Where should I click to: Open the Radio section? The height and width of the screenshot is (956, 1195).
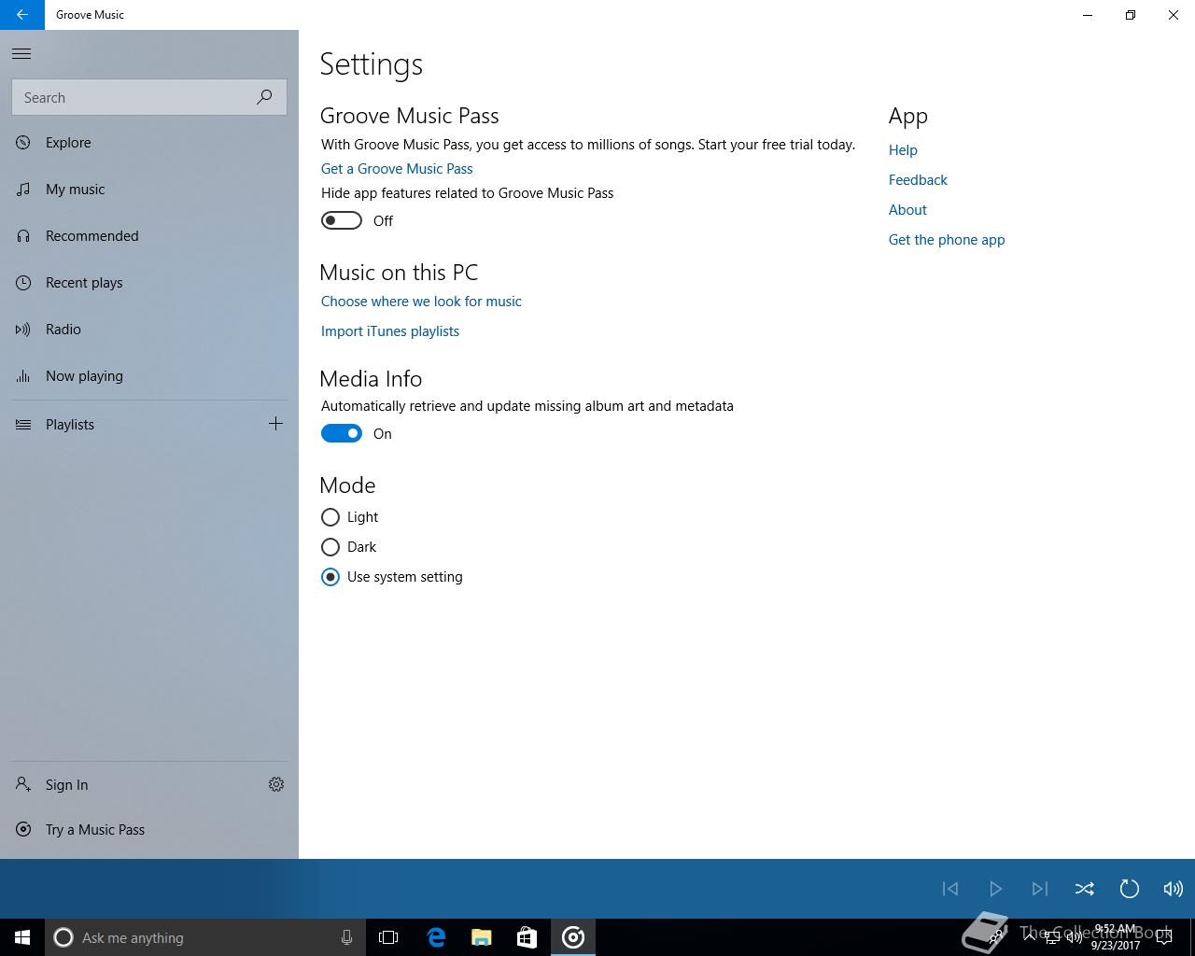tap(149, 330)
